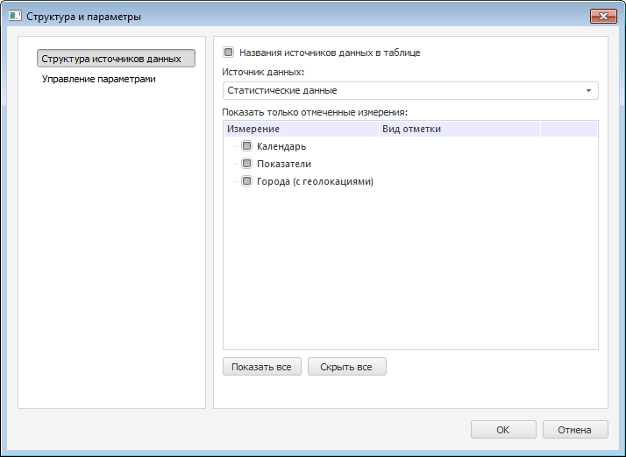Enable Названия источников данных в таблице checkbox
This screenshot has width=626, height=457.
pyautogui.click(x=229, y=53)
